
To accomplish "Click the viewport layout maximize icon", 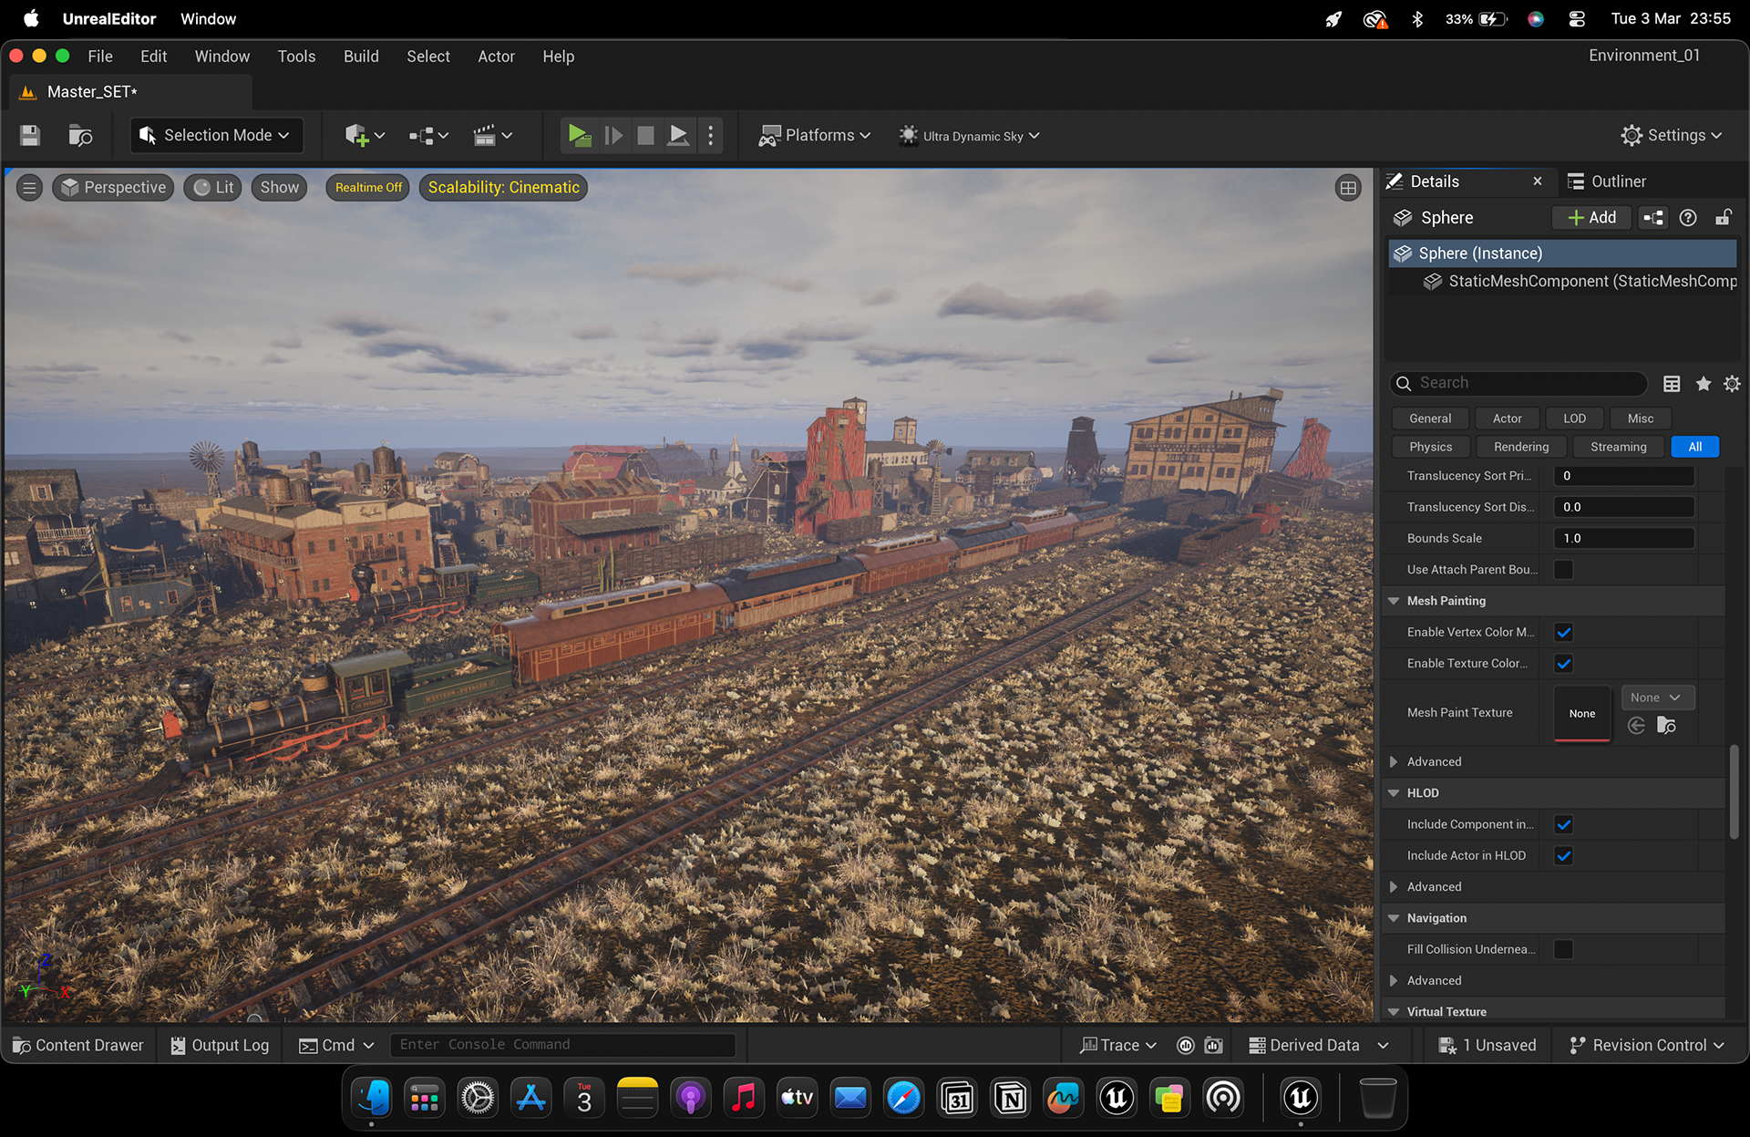I will [x=1348, y=188].
